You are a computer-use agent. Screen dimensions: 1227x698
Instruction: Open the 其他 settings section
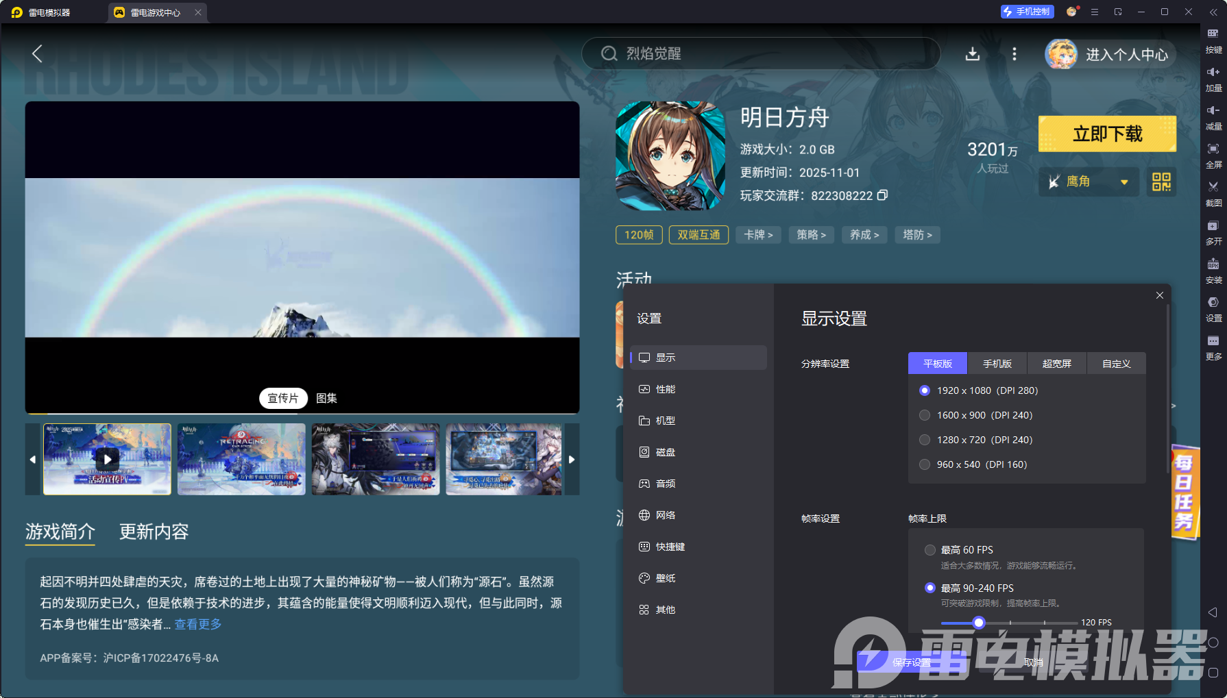pos(698,610)
